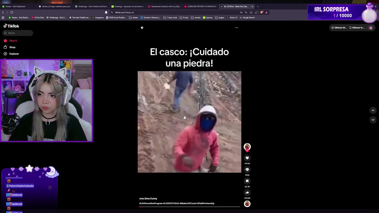Click the Brave Rewards triangle icon
379x213 pixels.
[266, 12]
